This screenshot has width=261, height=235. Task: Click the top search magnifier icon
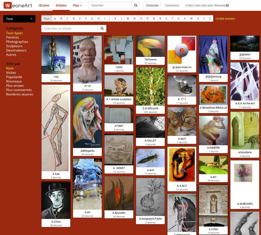[x=136, y=5]
